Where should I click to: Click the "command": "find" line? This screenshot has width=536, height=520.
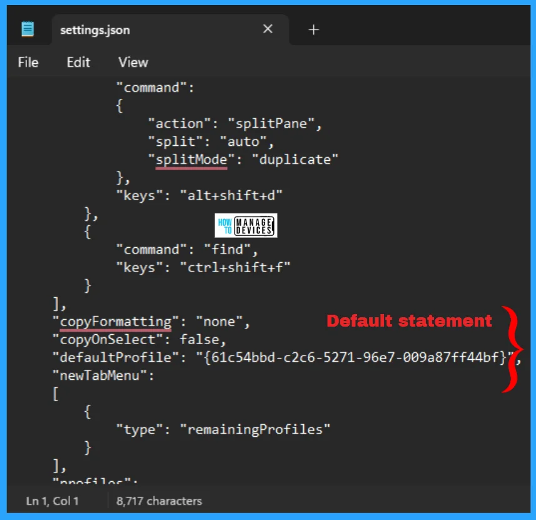[x=187, y=250]
